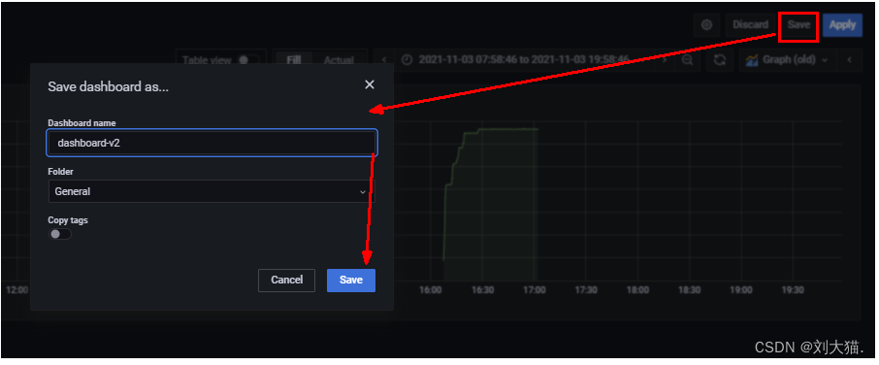Click the 19:00 x-axis label
The width and height of the screenshot is (879, 365).
tap(740, 290)
